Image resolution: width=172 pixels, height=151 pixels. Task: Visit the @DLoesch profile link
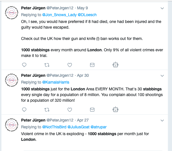87,15
